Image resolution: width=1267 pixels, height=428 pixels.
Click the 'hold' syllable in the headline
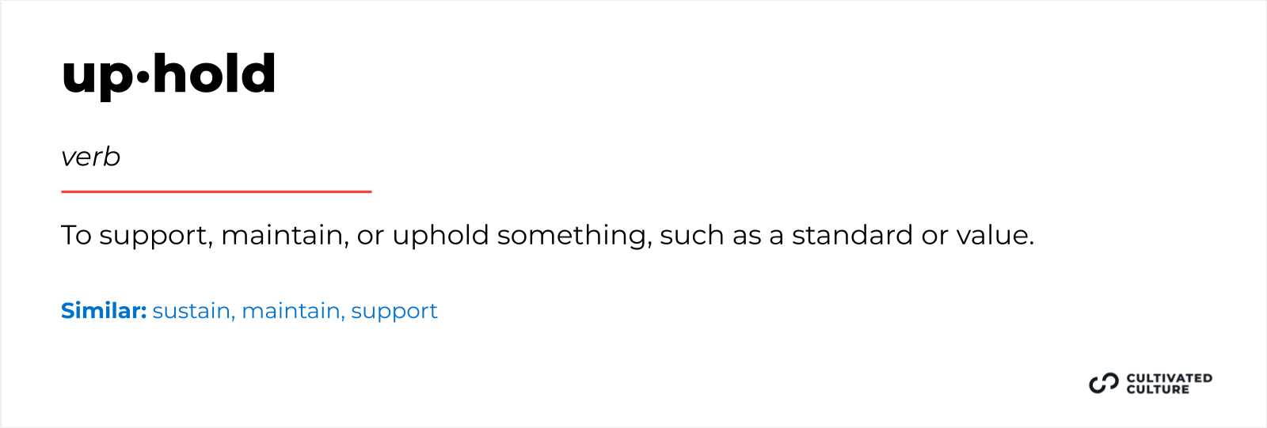tap(215, 74)
